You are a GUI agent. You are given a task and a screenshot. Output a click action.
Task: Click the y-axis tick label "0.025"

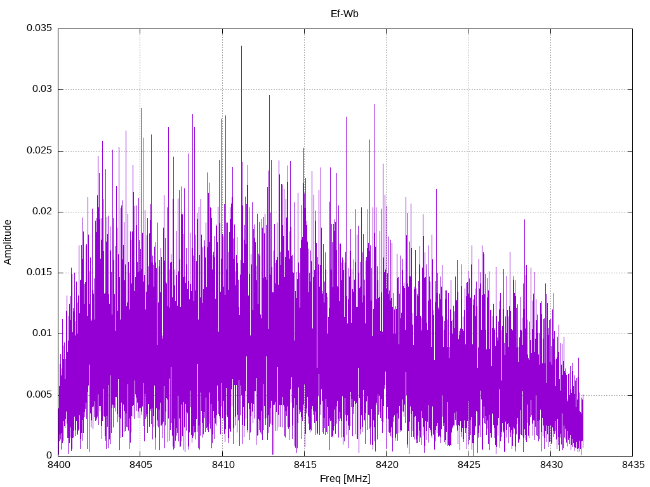click(x=39, y=150)
